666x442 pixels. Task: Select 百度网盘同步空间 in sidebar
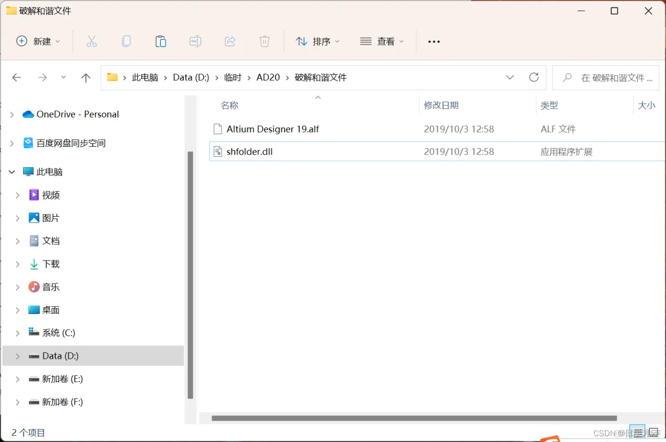71,143
